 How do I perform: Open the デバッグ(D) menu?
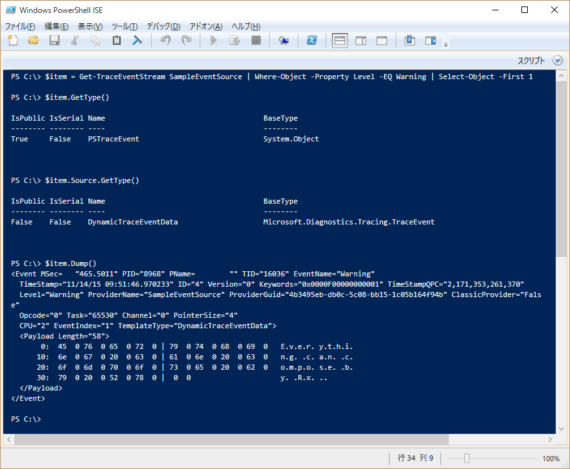click(163, 26)
